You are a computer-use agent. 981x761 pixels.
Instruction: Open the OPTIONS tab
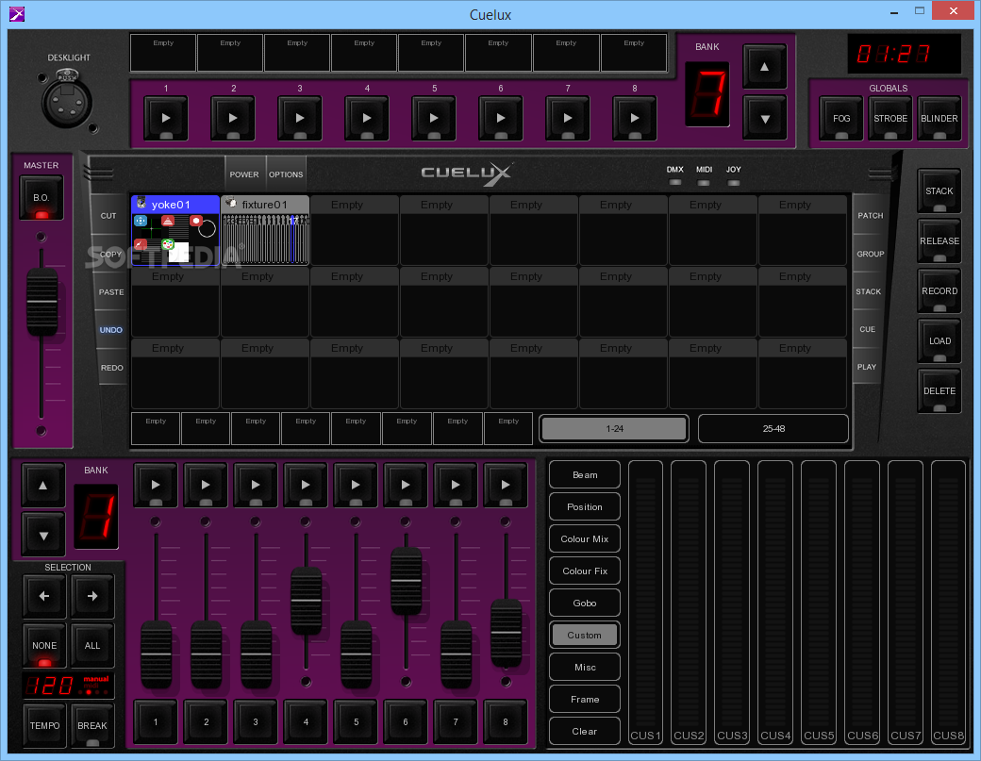[x=286, y=174]
